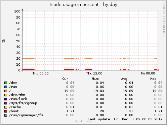Viewport: 167px width, 125px height.
Task: Click the /boot Cur value 1.21
Action: 70,111
